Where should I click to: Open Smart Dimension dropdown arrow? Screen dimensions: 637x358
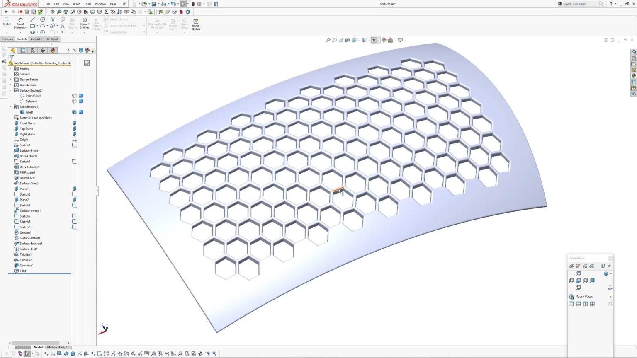pyautogui.click(x=20, y=33)
